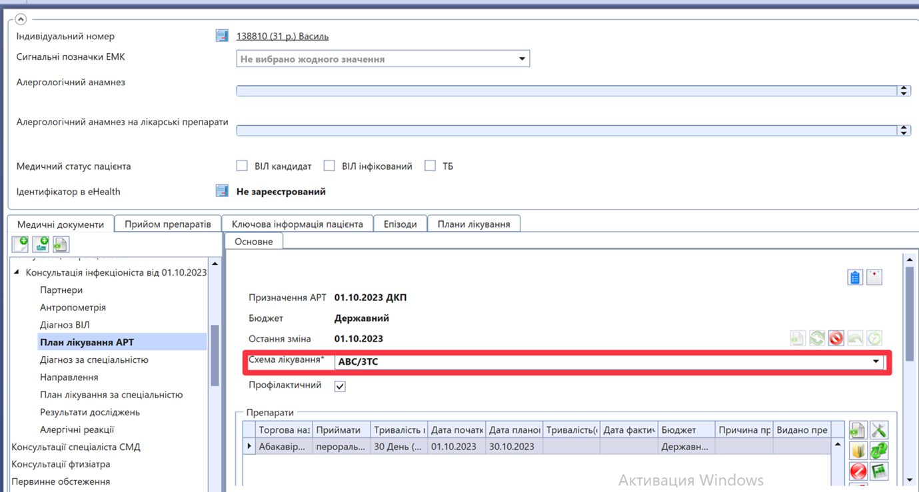Collapse Консультація інфекціоніста від 01.10.2023 node
The height and width of the screenshot is (492, 919).
tap(17, 272)
